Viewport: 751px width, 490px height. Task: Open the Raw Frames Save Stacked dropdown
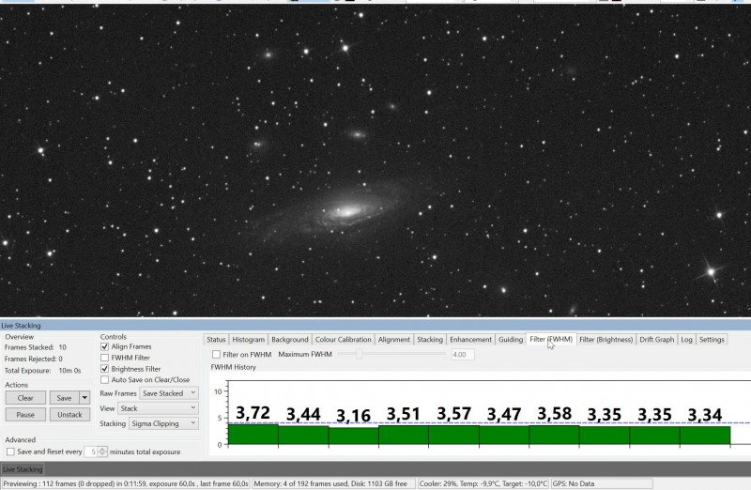(169, 393)
